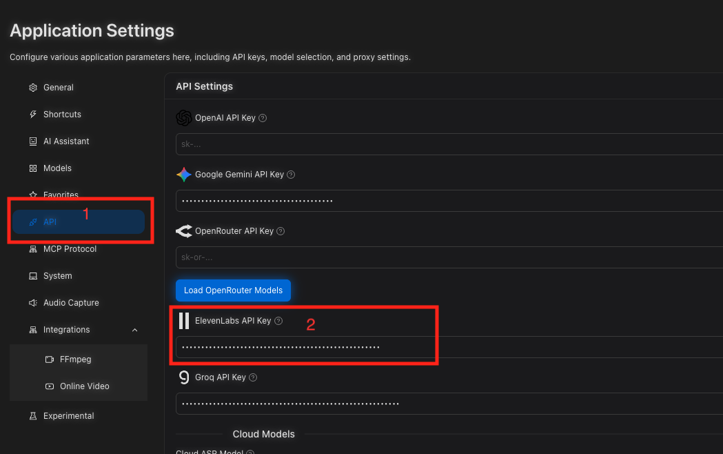Click the Shortcuts lightning icon
Viewport: 723px width, 454px height.
[x=33, y=115]
